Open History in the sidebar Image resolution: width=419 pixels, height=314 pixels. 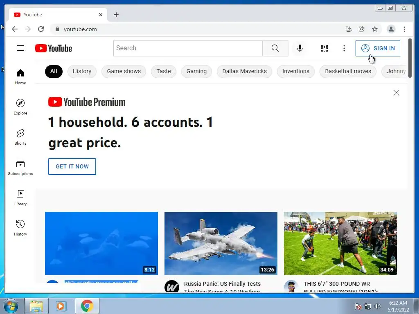tap(20, 228)
